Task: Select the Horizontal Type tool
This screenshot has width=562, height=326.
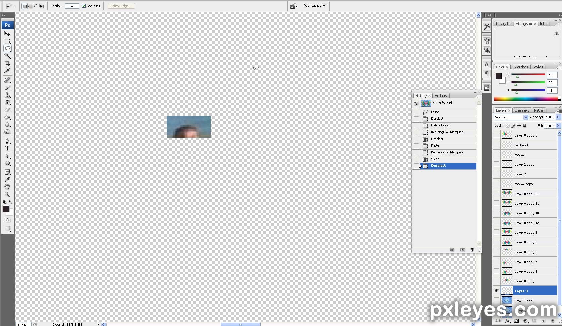Action: (x=7, y=148)
